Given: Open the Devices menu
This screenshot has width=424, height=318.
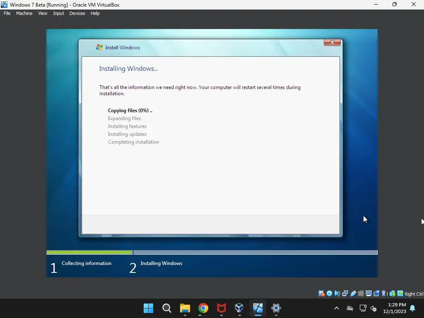Looking at the screenshot, I should tap(77, 13).
